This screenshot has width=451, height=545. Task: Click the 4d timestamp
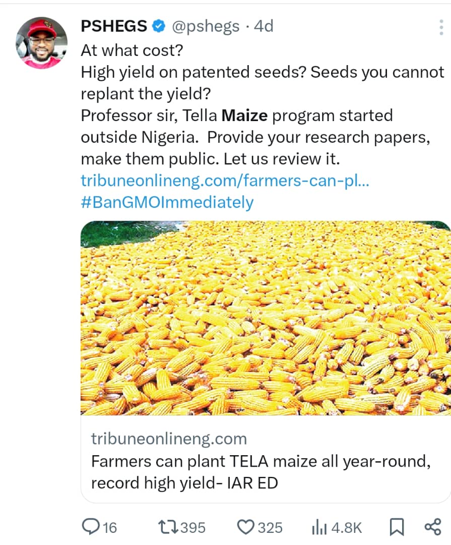click(263, 26)
